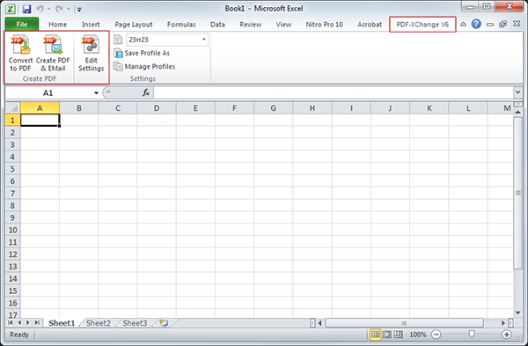528x346 pixels.
Task: Restore the workbook window inside Excel
Action: [502, 25]
